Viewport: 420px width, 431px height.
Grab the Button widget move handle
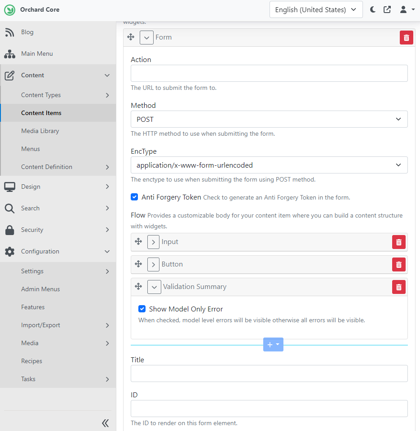[x=138, y=264]
